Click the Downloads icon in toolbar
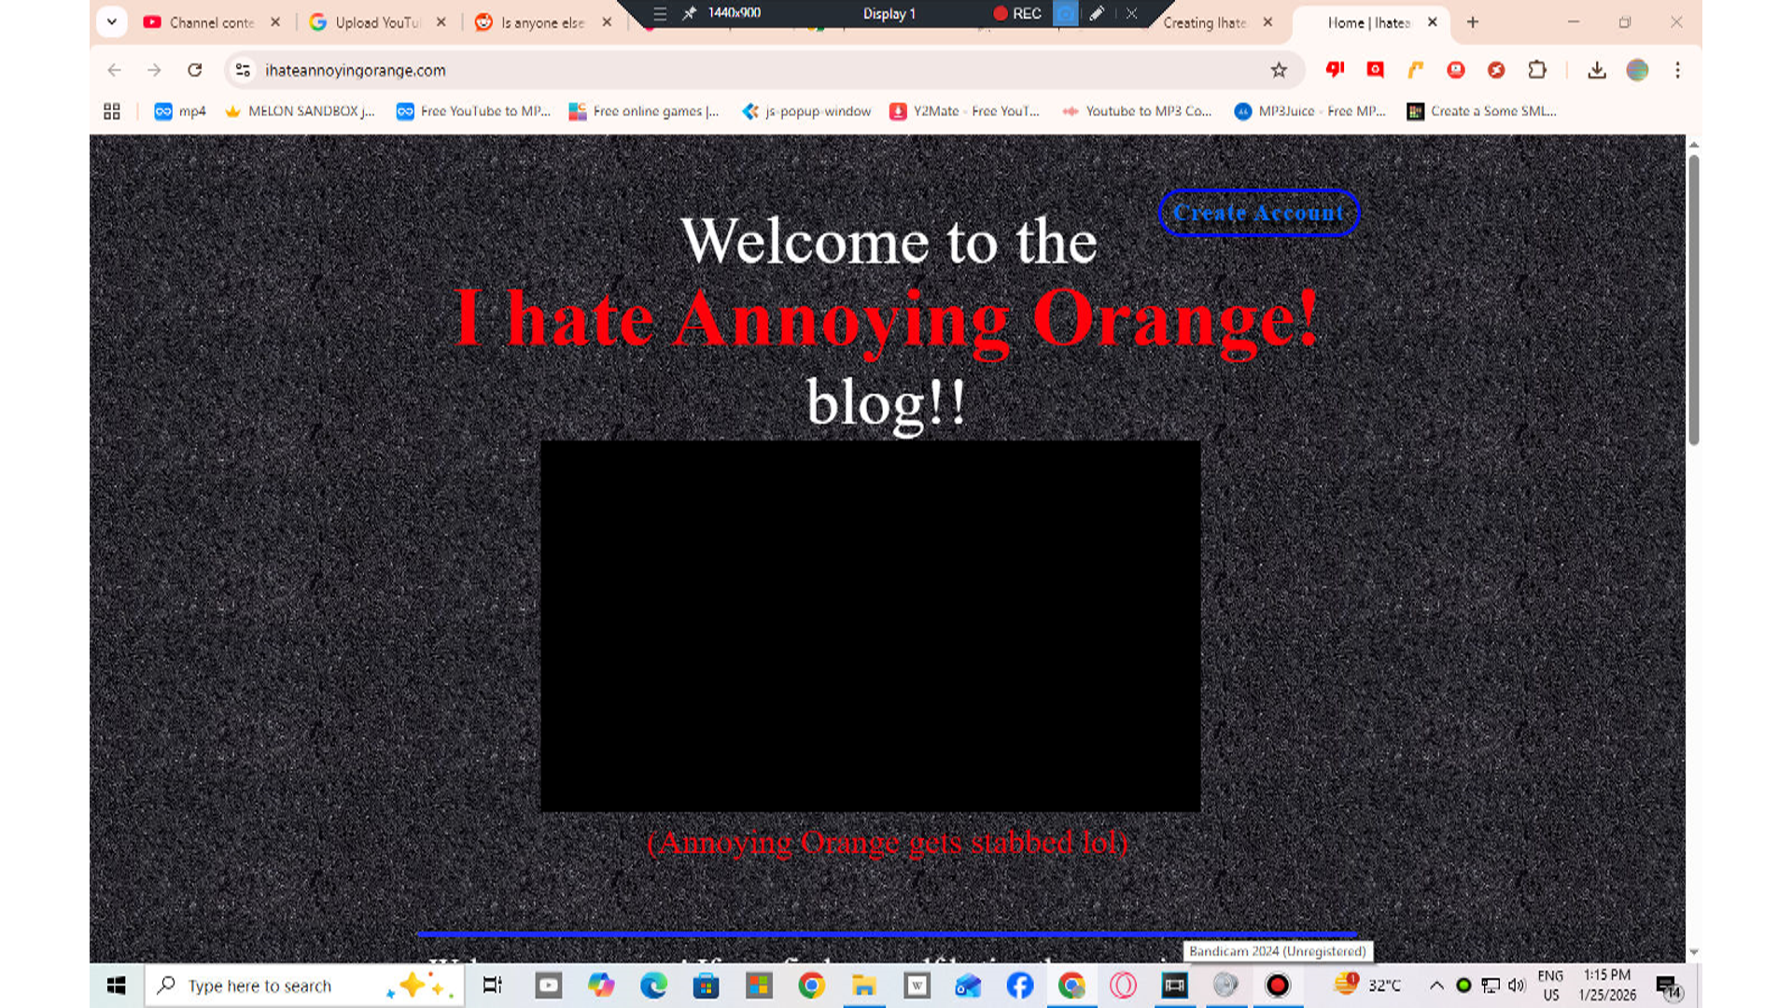Viewport: 1792px width, 1008px height. click(1597, 70)
